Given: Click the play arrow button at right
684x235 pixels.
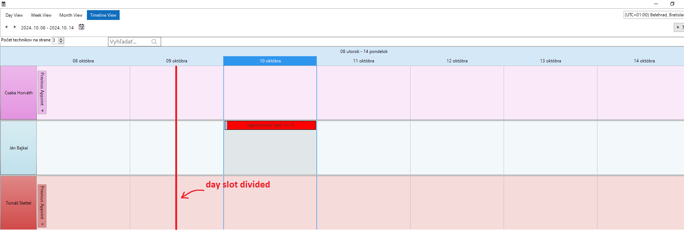Looking at the screenshot, I should [x=678, y=27].
